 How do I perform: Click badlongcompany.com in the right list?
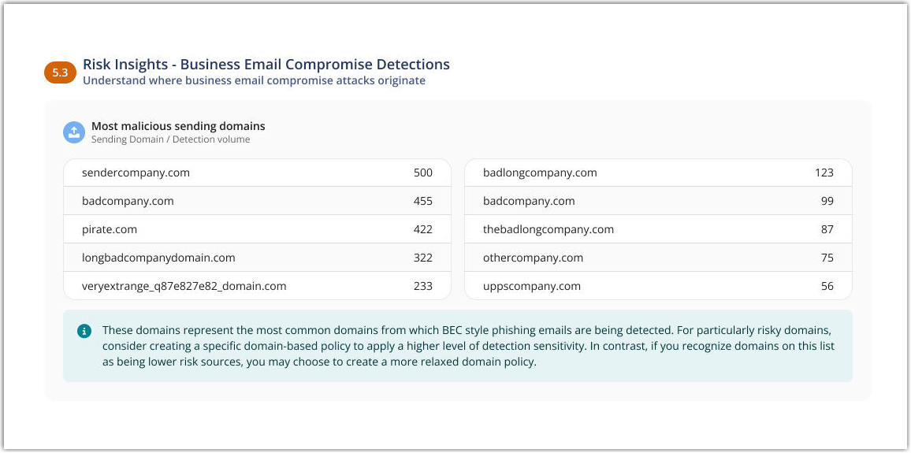point(540,173)
